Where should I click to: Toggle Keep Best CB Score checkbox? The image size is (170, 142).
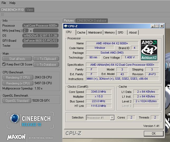click(4, 64)
